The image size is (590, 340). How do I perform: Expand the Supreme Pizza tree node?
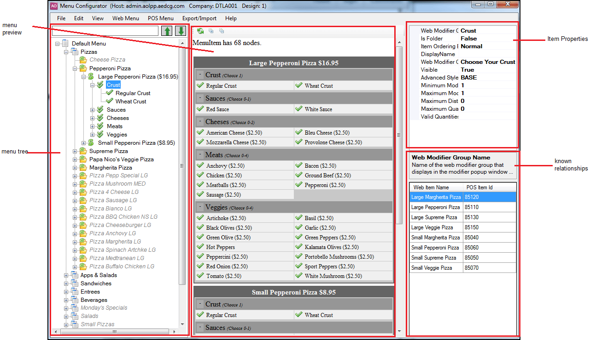(x=75, y=151)
